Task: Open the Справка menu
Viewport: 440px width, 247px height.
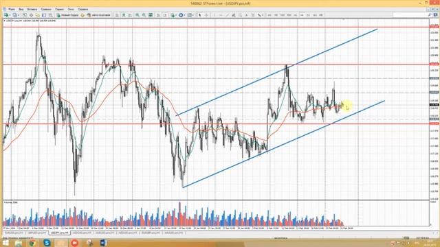Action: click(x=82, y=9)
